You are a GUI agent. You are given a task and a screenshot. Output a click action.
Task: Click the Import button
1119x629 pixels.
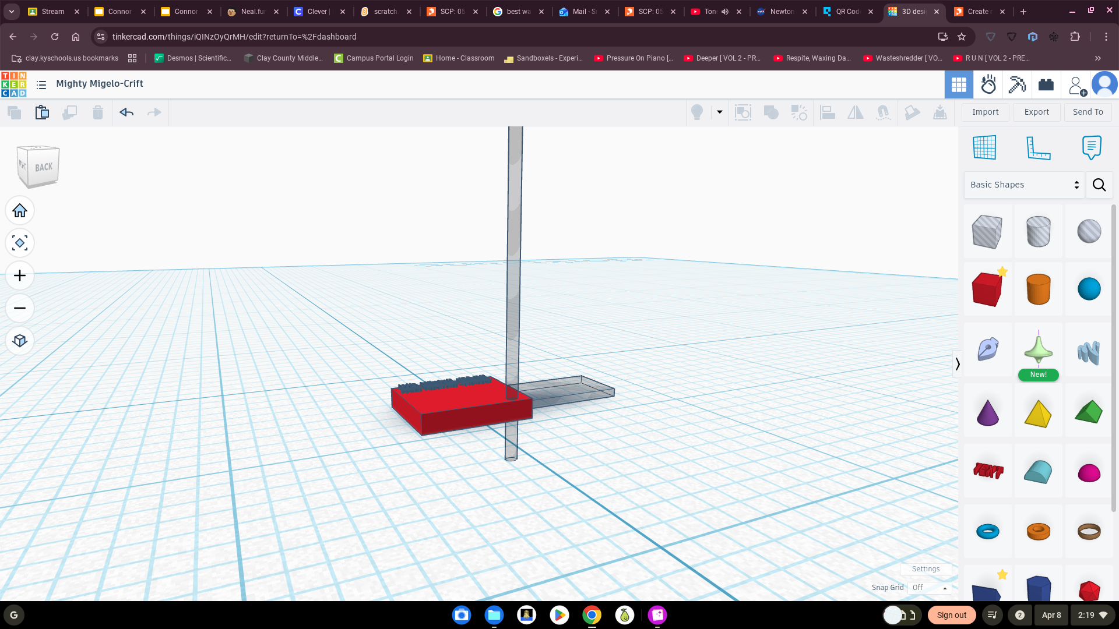pos(985,112)
